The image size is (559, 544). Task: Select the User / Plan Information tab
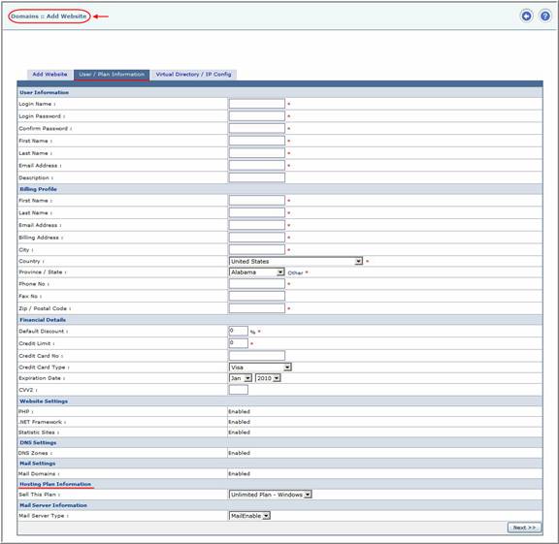(112, 75)
